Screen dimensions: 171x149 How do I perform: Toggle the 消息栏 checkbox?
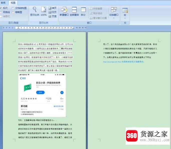coord(1,16)
